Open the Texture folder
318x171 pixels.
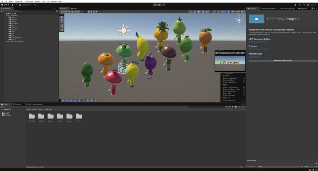(79, 117)
